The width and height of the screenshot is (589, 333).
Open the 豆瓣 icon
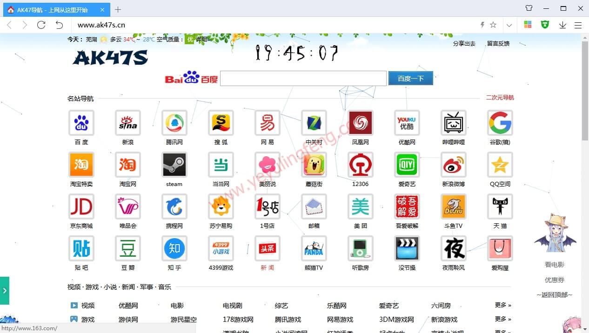click(x=128, y=248)
